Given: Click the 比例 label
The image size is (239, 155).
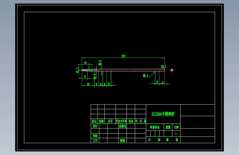Looking at the screenshot, I should pyautogui.click(x=176, y=127).
